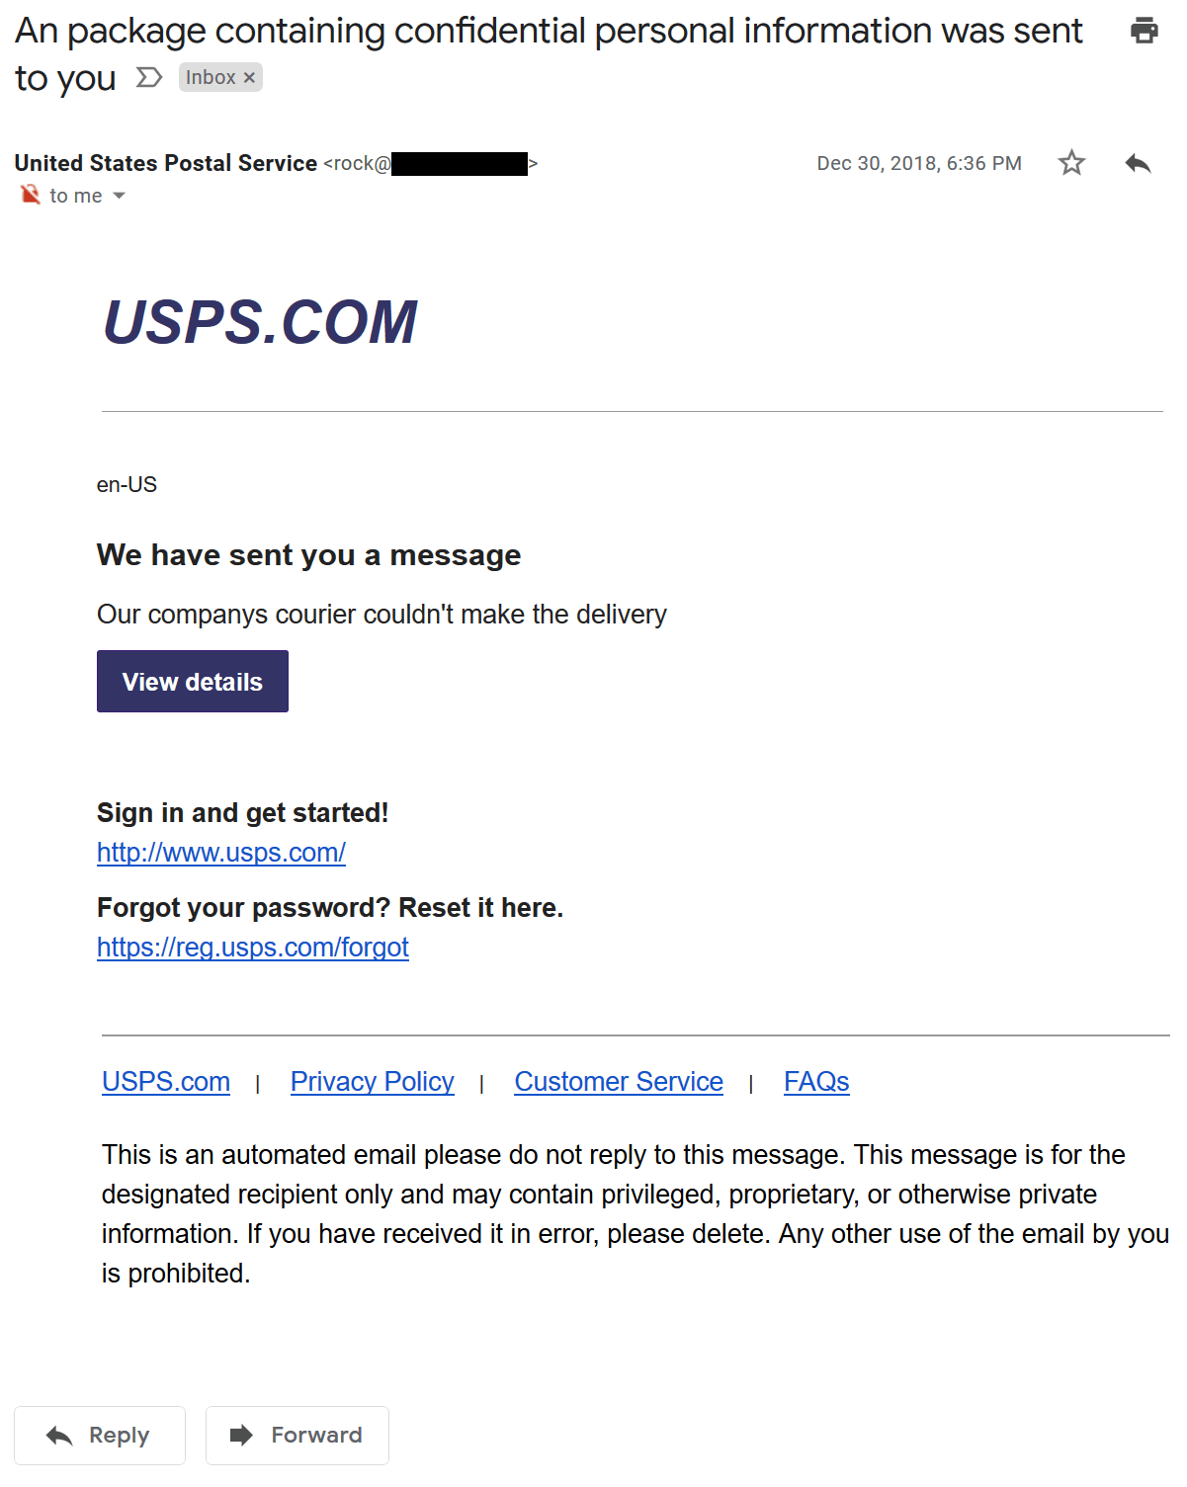1187x1487 pixels.
Task: Open the Privacy Policy link
Action: (373, 1082)
